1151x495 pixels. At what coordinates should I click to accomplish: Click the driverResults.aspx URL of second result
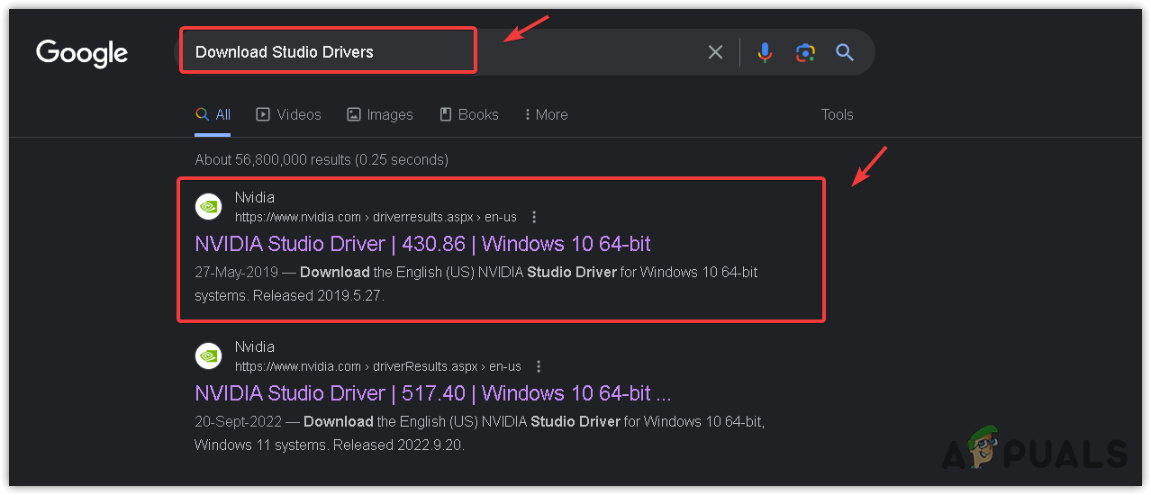tap(378, 366)
